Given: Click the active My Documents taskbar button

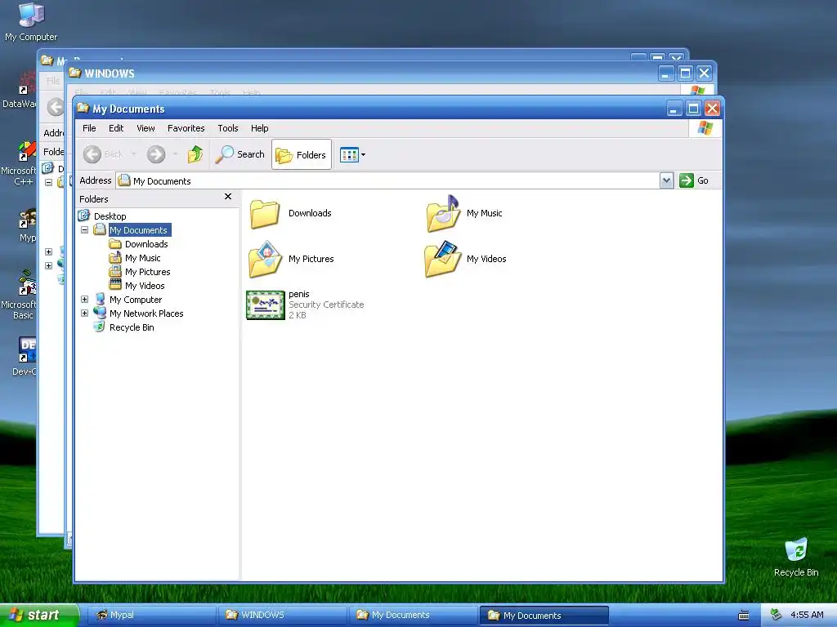Looking at the screenshot, I should [x=544, y=616].
